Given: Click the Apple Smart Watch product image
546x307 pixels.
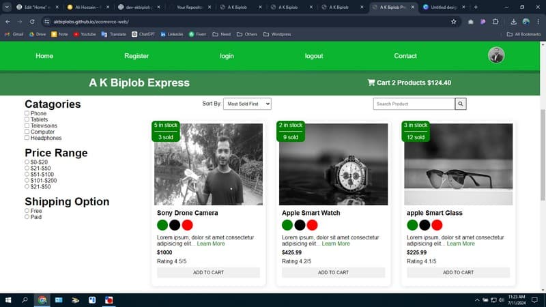Looking at the screenshot, I should point(333,164).
